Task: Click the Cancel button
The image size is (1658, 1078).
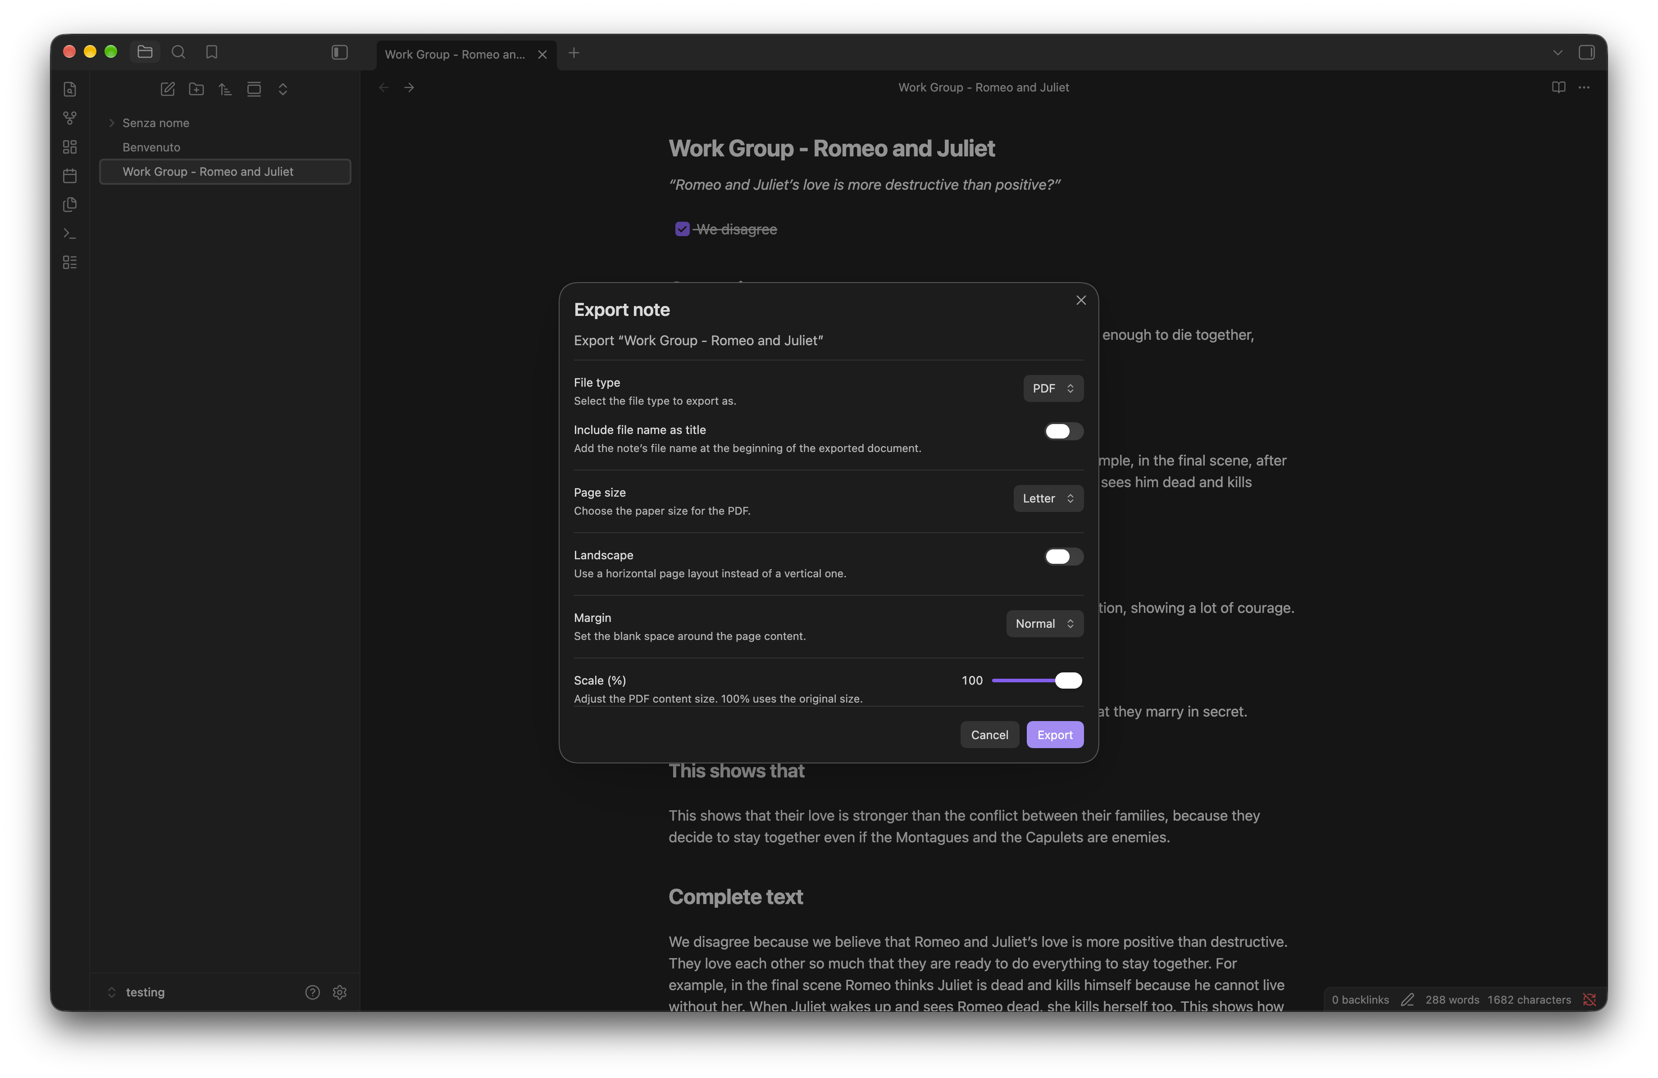Action: coord(989,735)
